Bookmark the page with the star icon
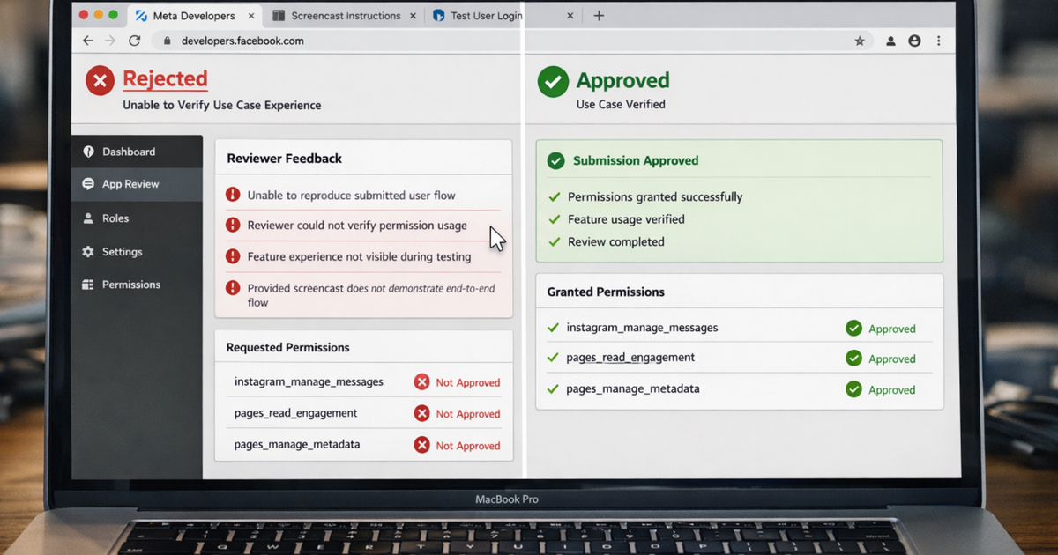1058x555 pixels. coord(860,41)
